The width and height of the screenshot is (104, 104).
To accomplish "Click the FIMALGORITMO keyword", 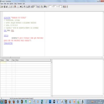I will pyautogui.click(x=8, y=43).
